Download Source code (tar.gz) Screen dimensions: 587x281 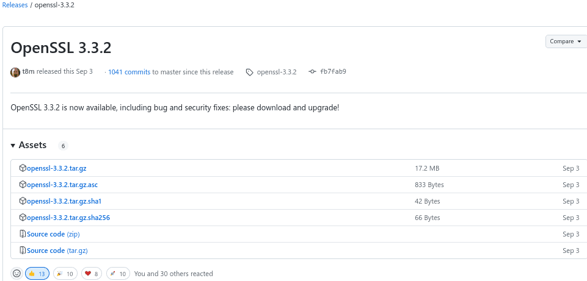(57, 251)
